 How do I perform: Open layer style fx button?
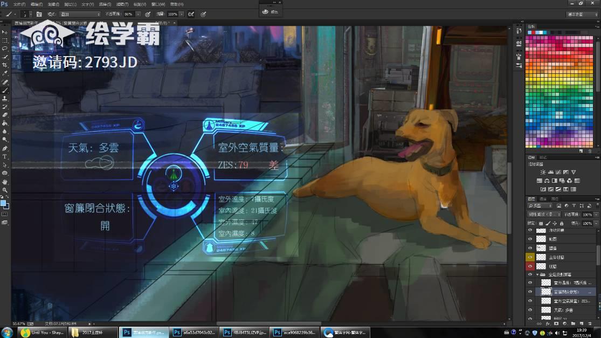[x=548, y=324]
